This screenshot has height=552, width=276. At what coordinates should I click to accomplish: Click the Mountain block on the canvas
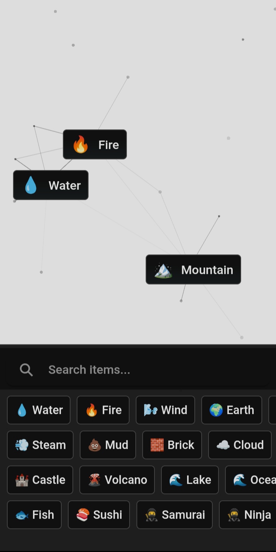pyautogui.click(x=193, y=270)
